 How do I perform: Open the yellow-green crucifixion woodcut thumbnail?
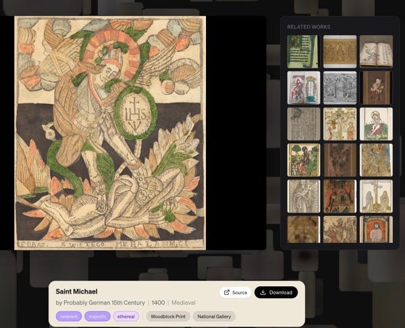point(340,124)
